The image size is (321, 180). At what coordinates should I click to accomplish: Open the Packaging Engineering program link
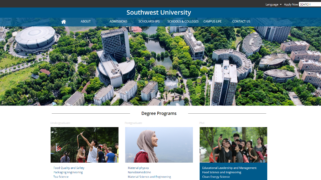[x=68, y=172]
